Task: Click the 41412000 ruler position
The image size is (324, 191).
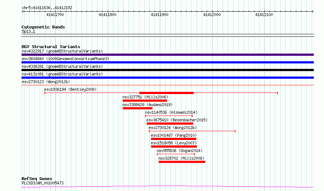Action: pyautogui.click(x=212, y=15)
